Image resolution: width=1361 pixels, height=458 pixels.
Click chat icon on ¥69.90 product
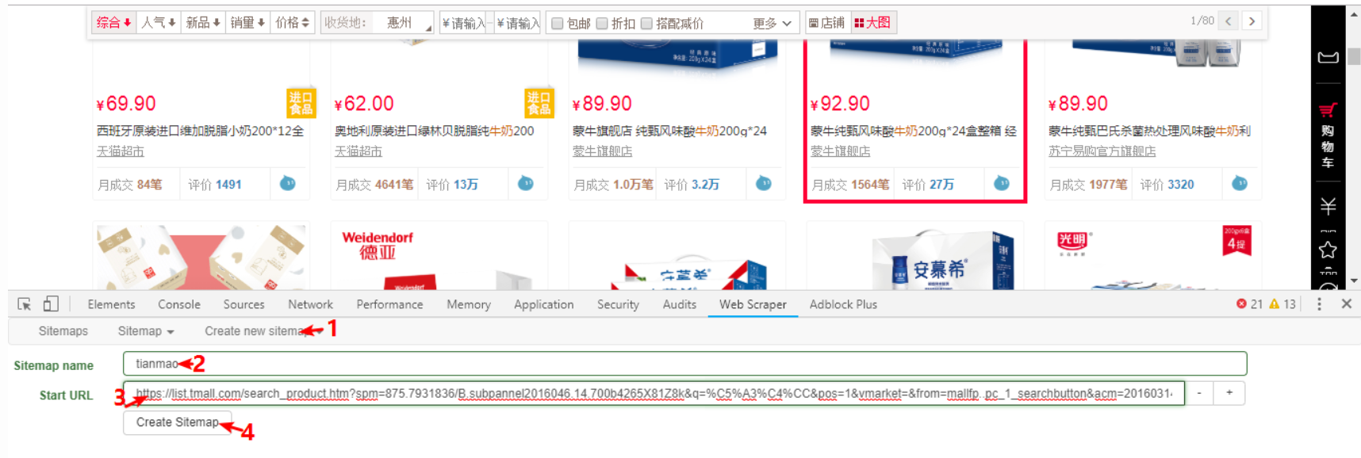pos(288,184)
